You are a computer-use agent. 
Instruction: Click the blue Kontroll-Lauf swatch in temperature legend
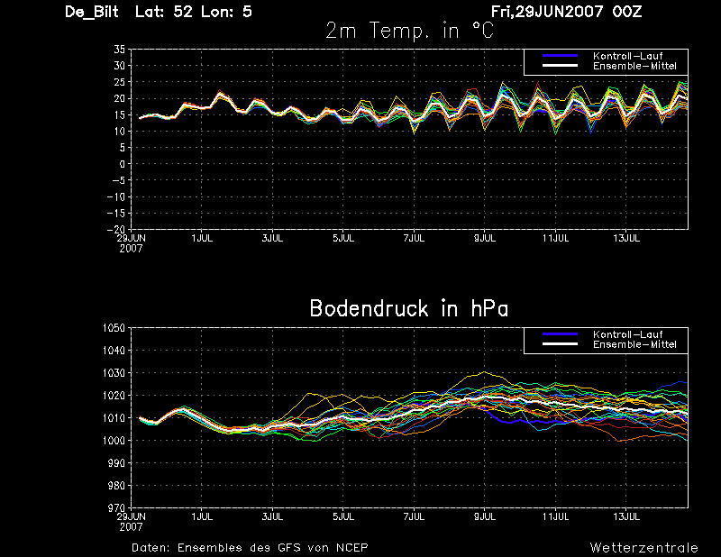tap(560, 56)
